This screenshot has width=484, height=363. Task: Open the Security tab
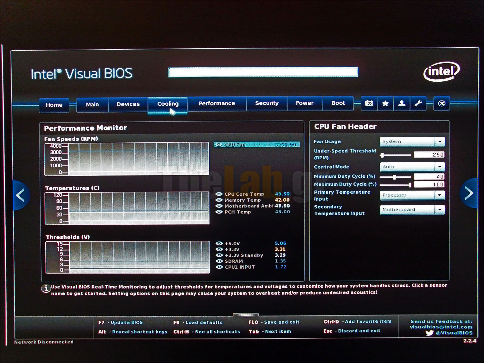pos(267,103)
